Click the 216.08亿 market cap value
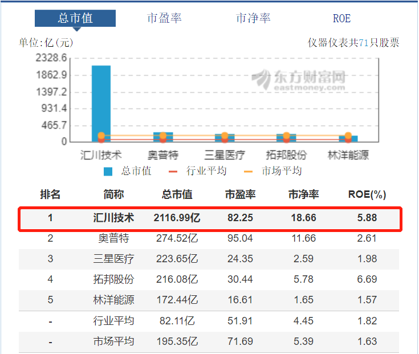Image resolution: width=419 pixels, height=354 pixels. point(177,279)
